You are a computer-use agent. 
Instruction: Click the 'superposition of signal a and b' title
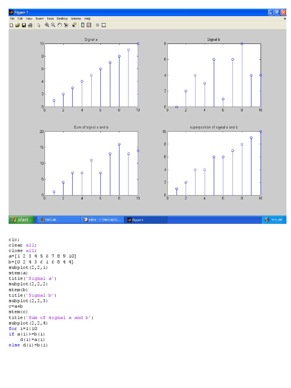pos(214,127)
